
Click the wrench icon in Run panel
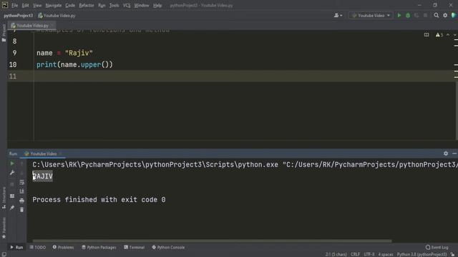tap(12, 173)
